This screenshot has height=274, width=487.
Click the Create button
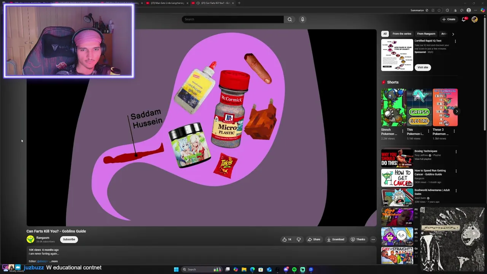point(449,19)
